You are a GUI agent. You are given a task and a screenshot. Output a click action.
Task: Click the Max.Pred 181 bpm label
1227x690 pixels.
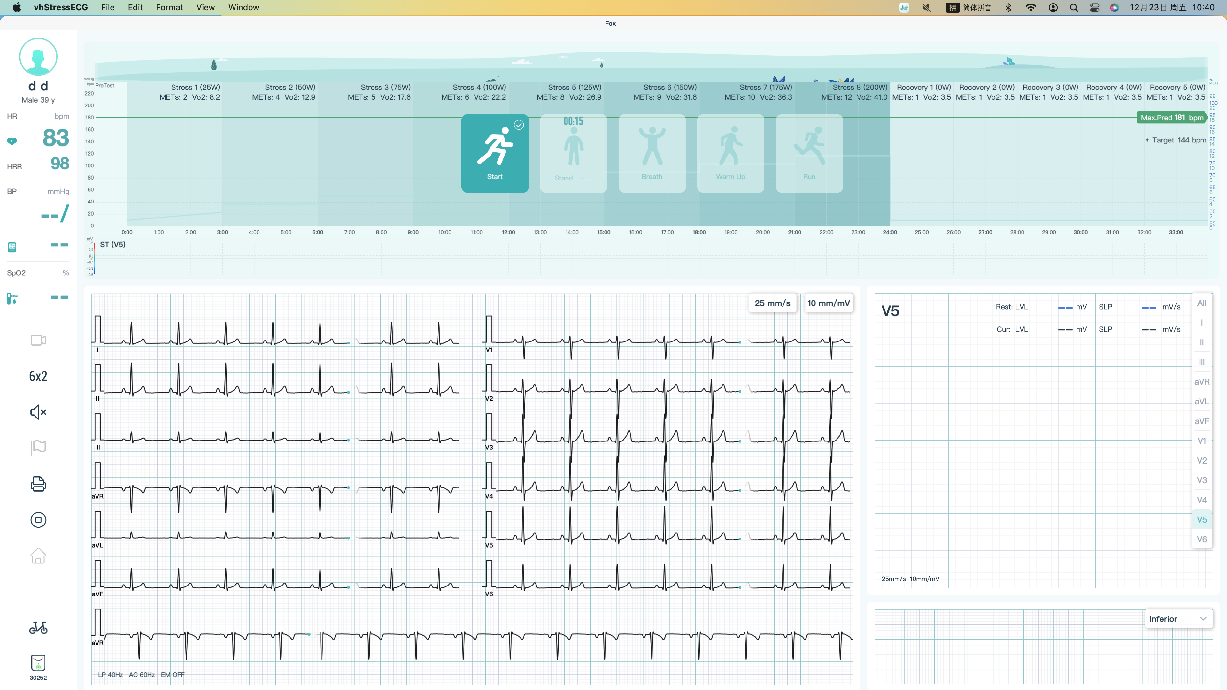(x=1172, y=118)
